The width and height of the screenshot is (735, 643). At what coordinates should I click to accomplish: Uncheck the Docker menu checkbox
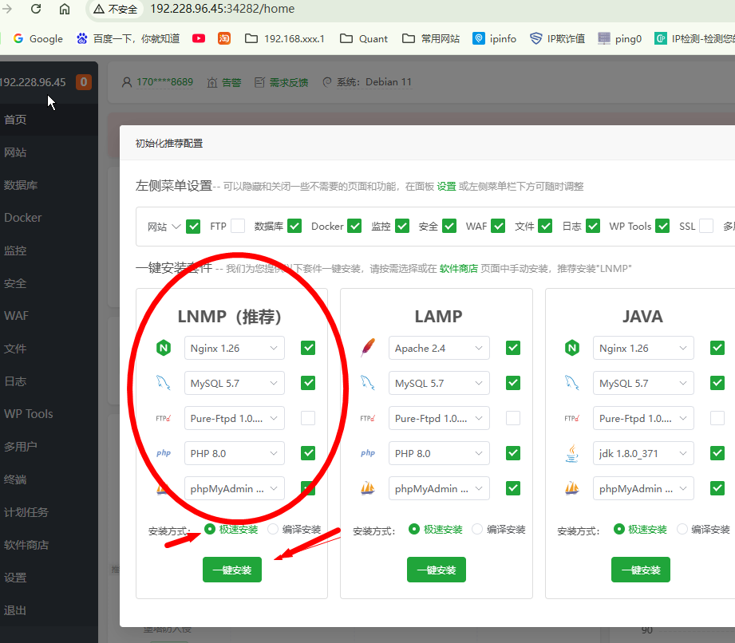[354, 226]
